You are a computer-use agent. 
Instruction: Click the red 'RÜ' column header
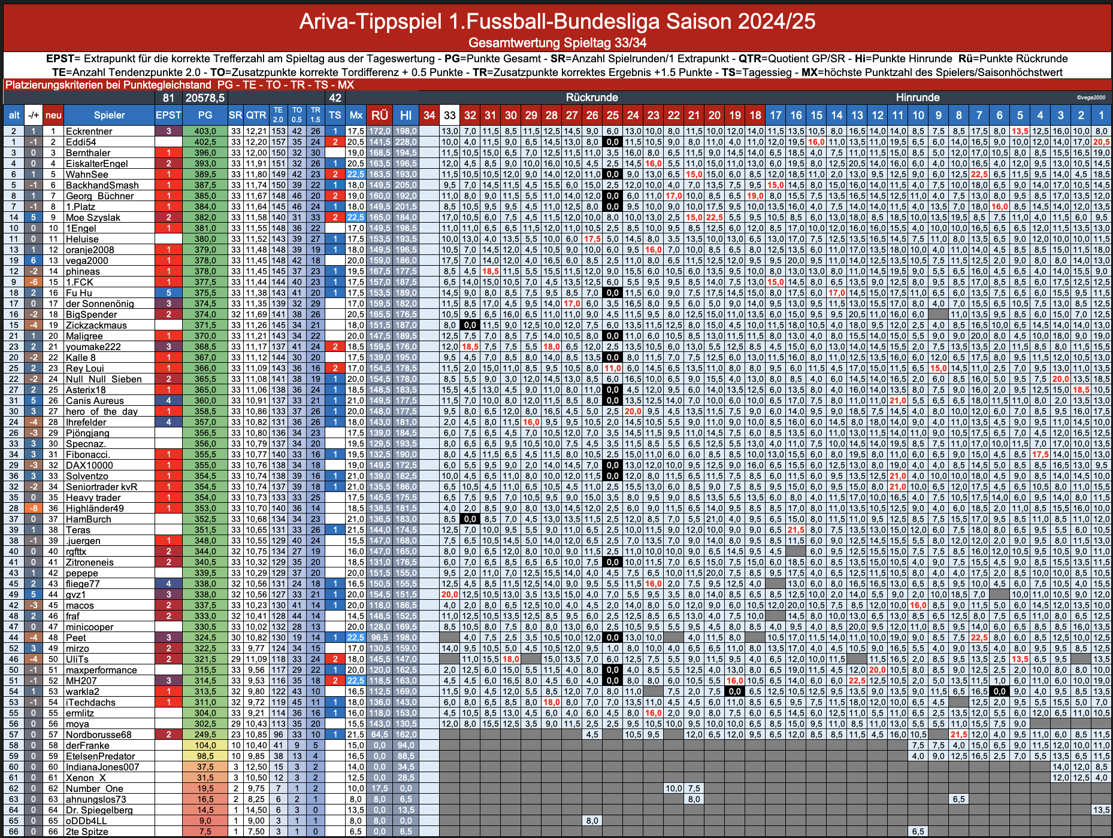[x=380, y=115]
